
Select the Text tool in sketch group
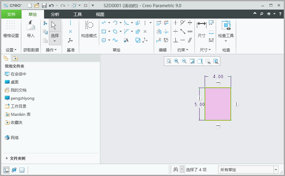coord(126,40)
